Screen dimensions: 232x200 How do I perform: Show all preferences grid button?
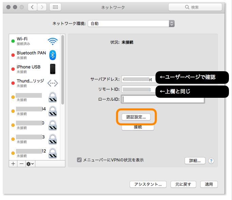point(55,7)
